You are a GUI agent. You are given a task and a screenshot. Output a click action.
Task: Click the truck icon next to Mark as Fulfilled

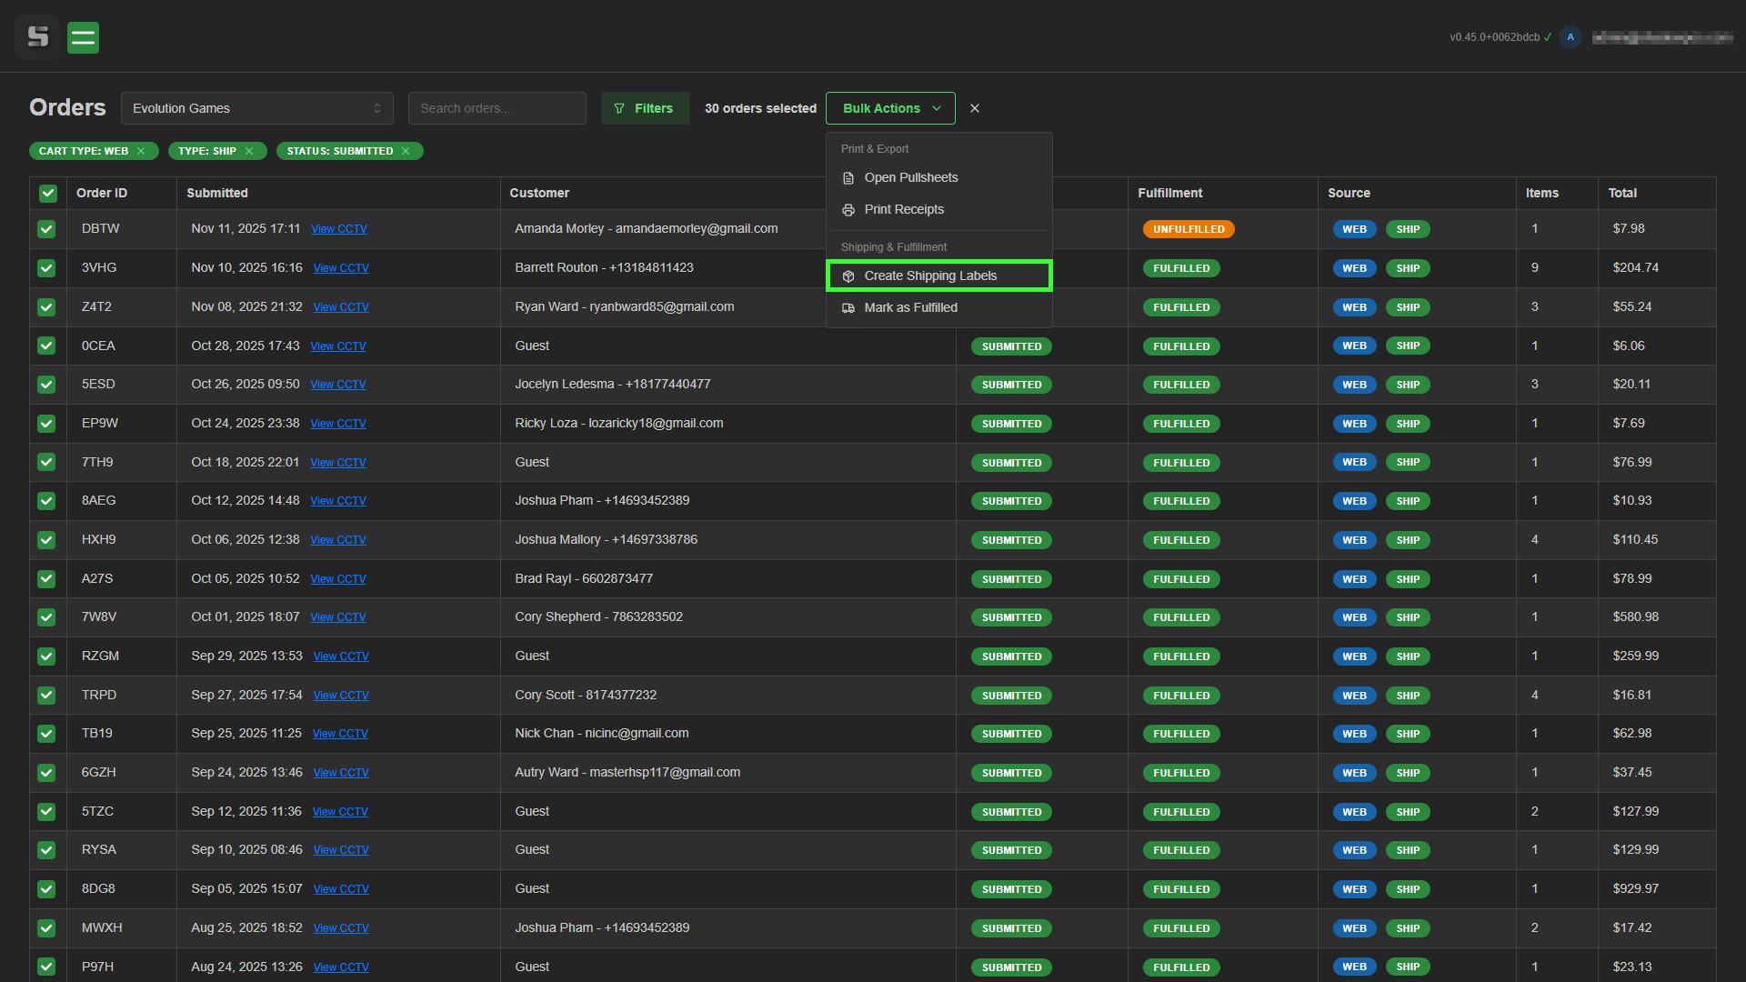click(848, 307)
